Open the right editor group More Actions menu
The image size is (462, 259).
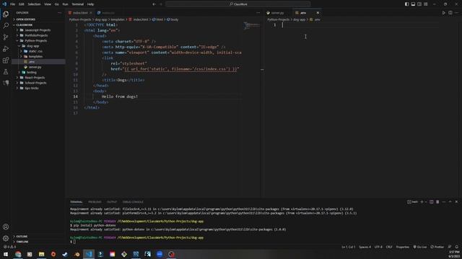pyautogui.click(x=456, y=13)
